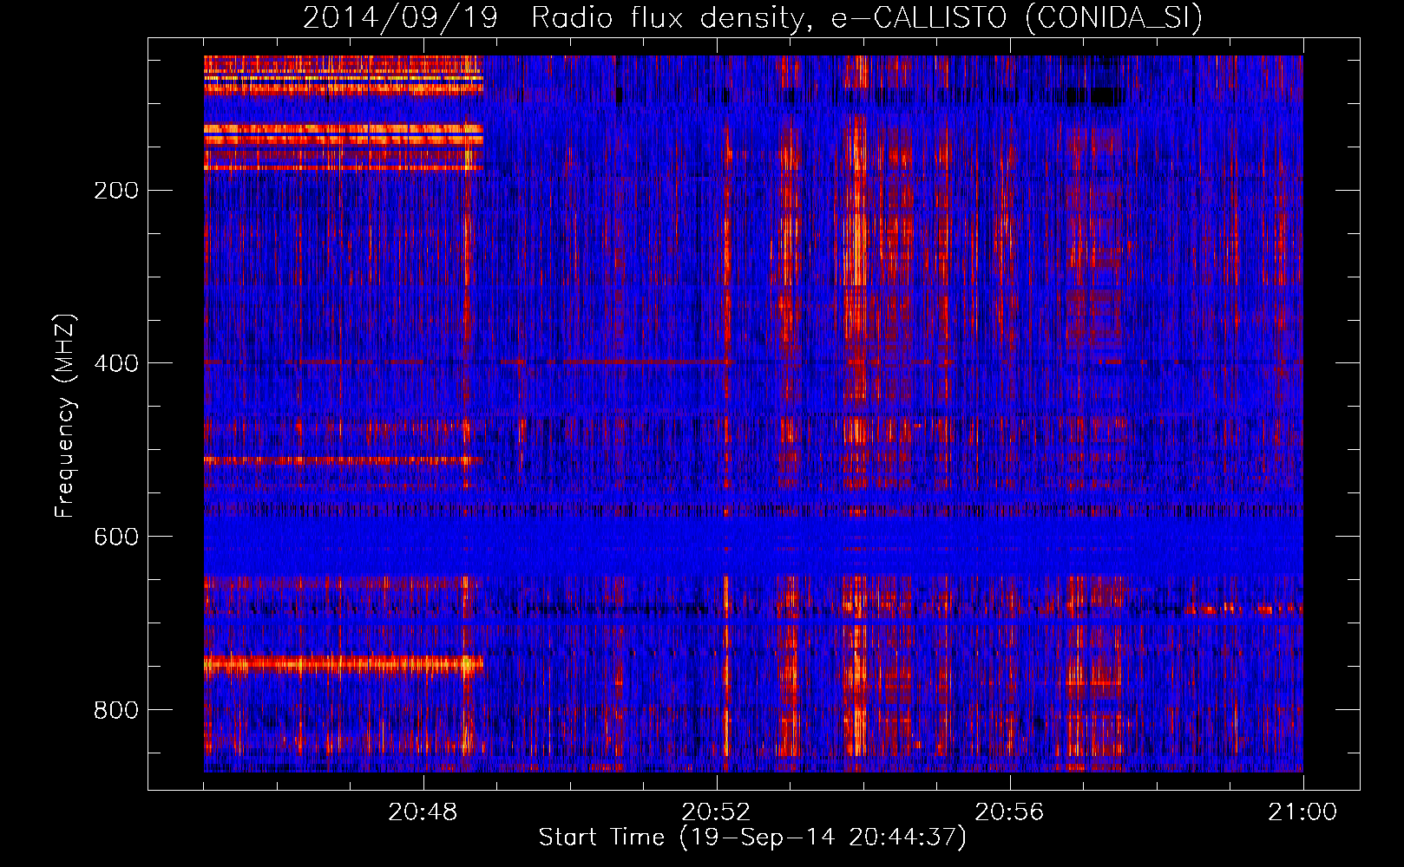1404x867 pixels.
Task: Click the '20:52' time tick label
Action: (716, 812)
